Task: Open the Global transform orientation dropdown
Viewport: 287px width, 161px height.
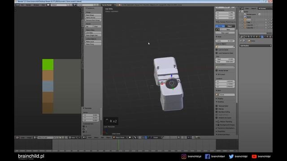Action: [157, 137]
